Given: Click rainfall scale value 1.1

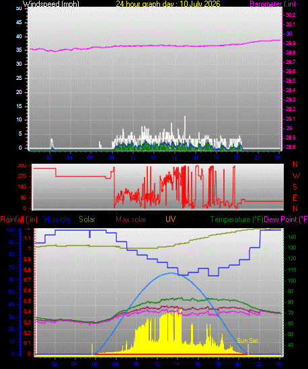Looking at the screenshot, I should tap(28, 238).
